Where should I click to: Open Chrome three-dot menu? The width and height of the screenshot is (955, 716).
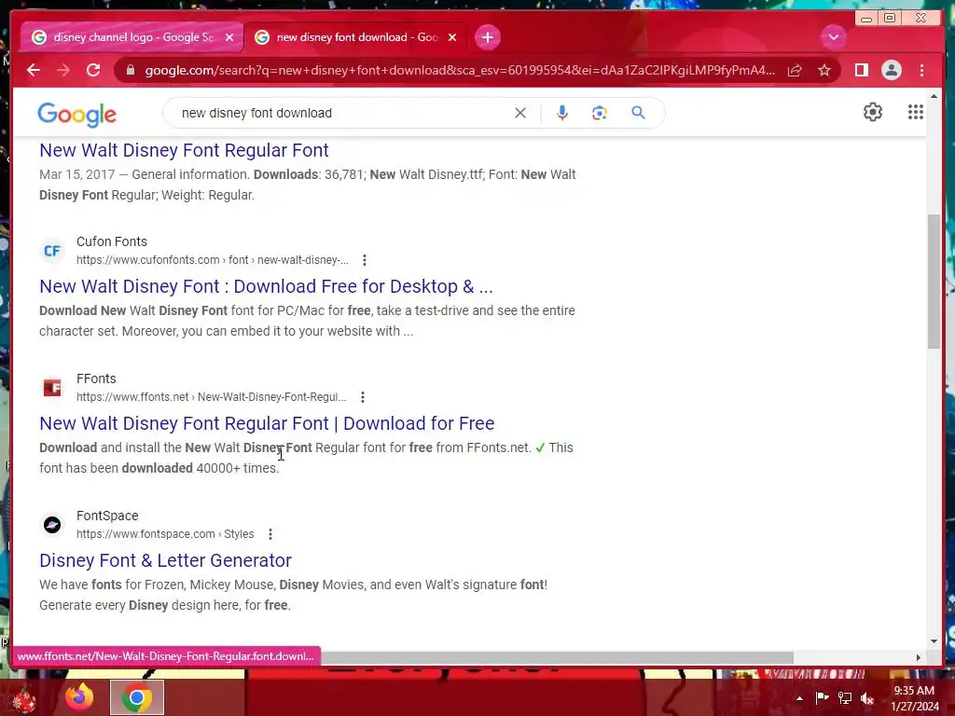click(x=921, y=70)
